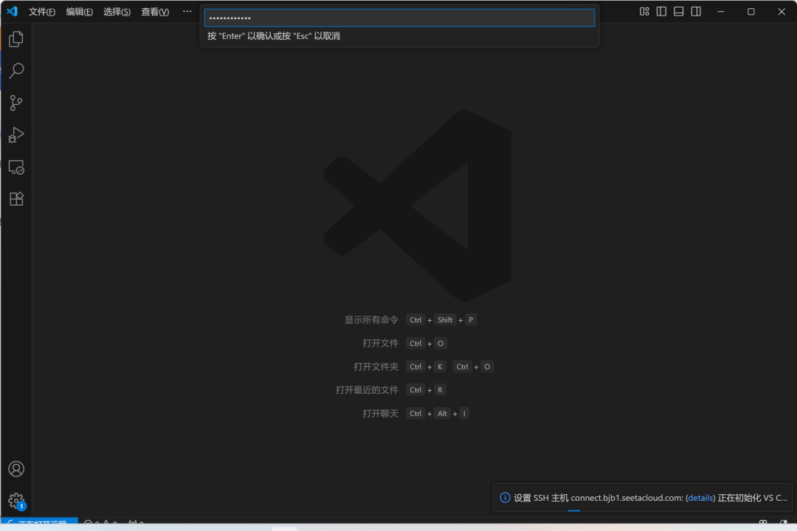This screenshot has height=531, width=797.
Task: Click the 打开文件夹 label
Action: tap(376, 367)
